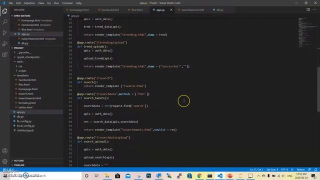
Task: Click the feedback icon in status bar
Action: 309,169
